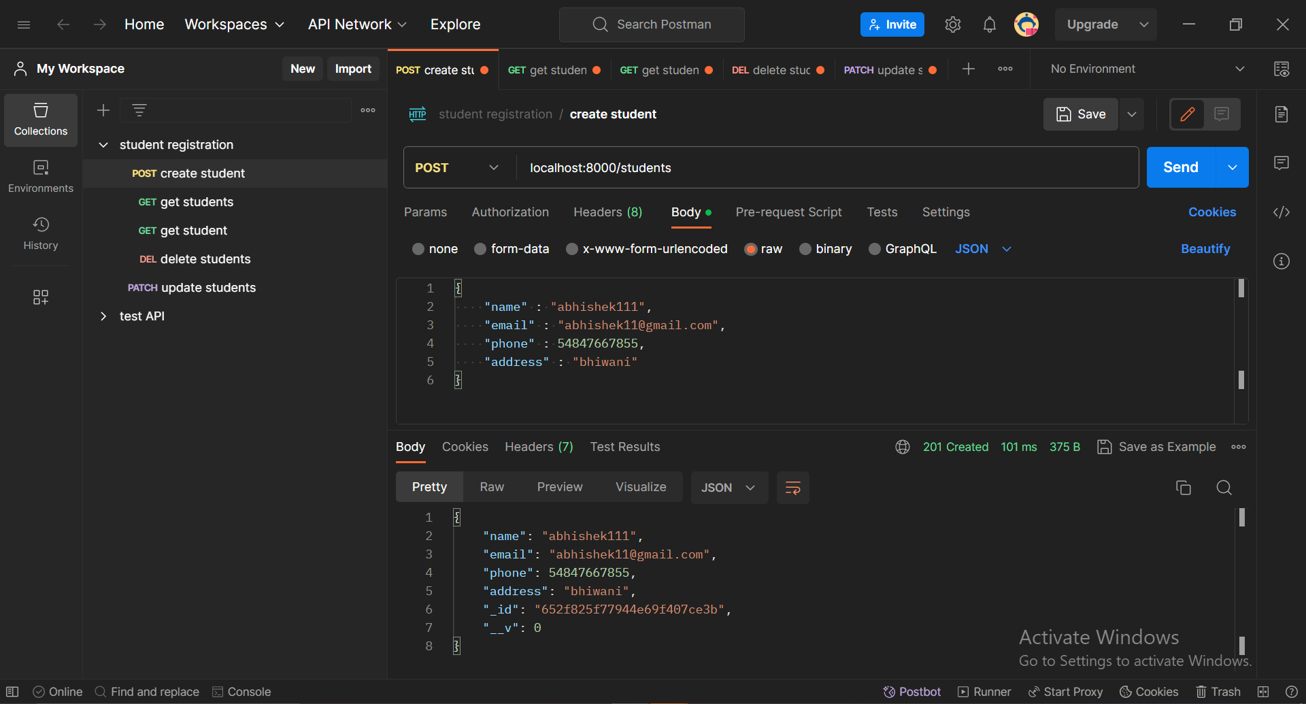Switch to the Pre-request Script tab

(788, 212)
